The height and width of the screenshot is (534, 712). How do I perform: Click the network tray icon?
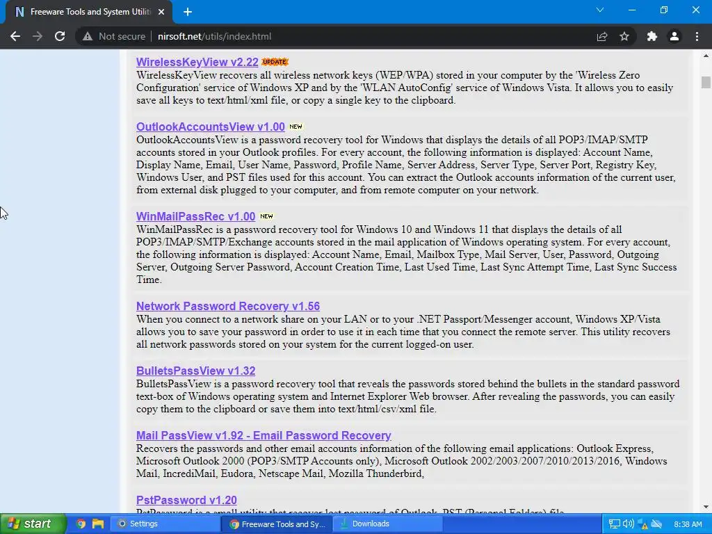[x=615, y=524]
